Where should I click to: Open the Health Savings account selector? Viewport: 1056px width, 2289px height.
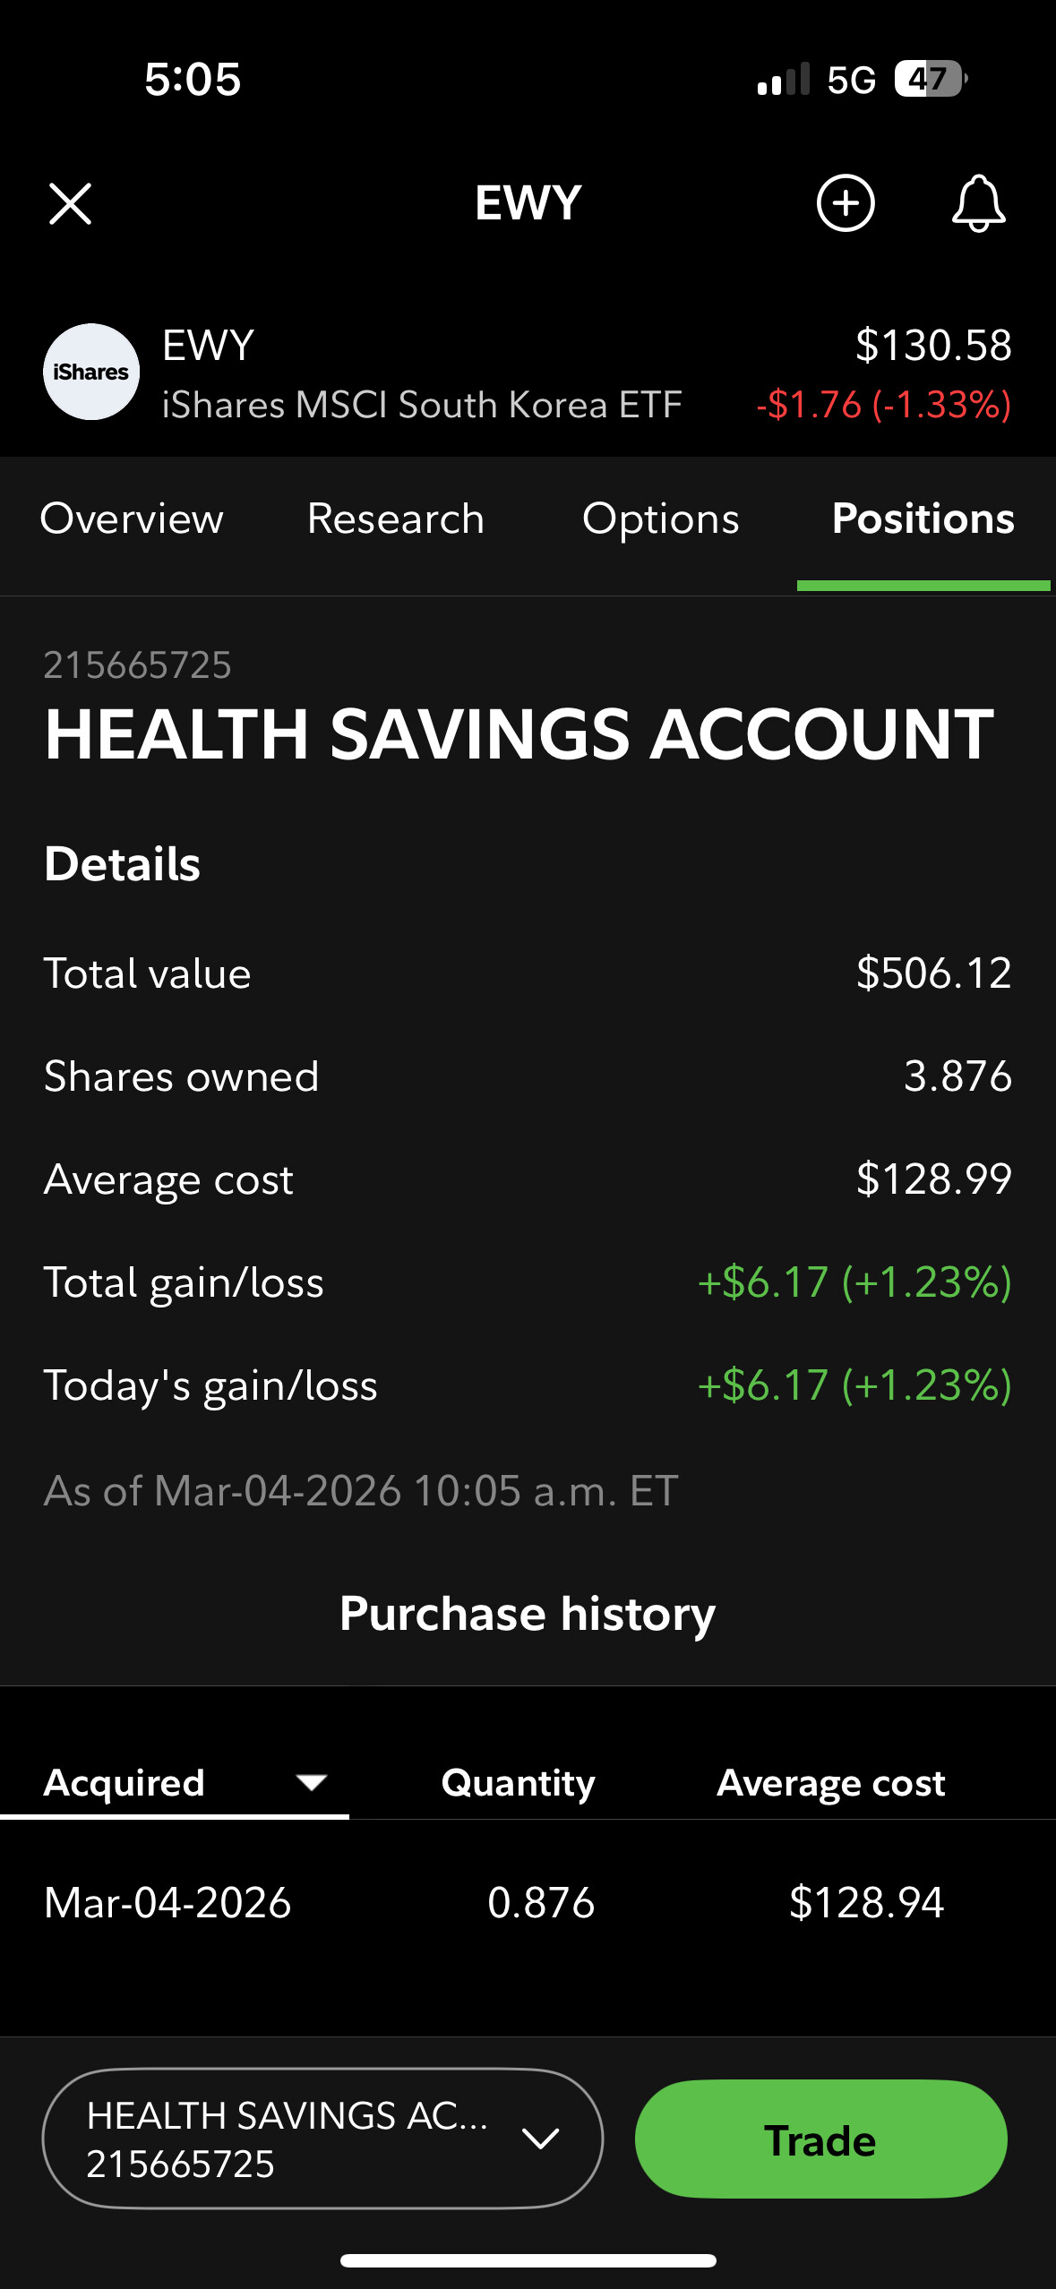point(287,2139)
